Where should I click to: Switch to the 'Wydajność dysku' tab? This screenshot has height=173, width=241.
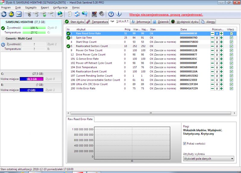click(185, 22)
